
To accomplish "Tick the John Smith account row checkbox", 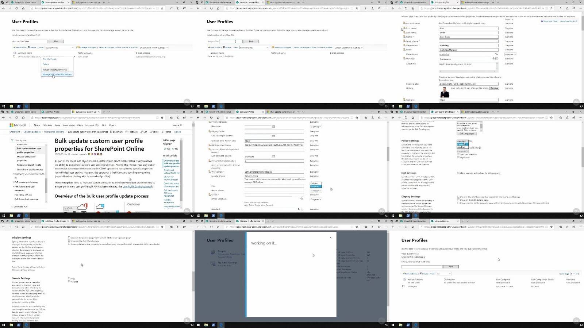I will pyautogui.click(x=14, y=57).
